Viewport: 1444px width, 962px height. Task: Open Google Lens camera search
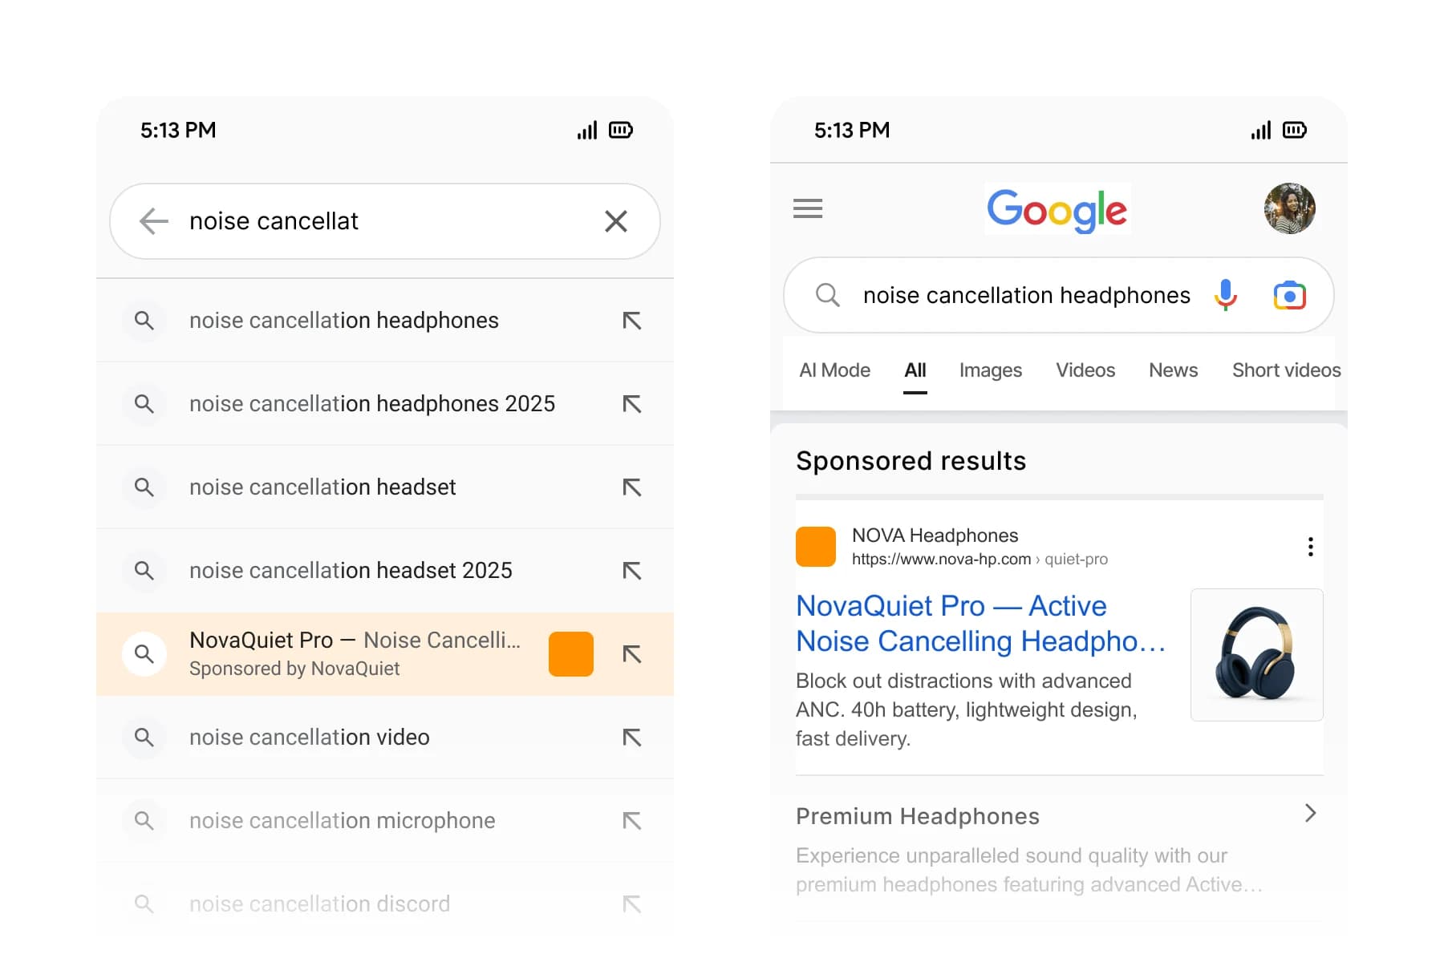1289,295
